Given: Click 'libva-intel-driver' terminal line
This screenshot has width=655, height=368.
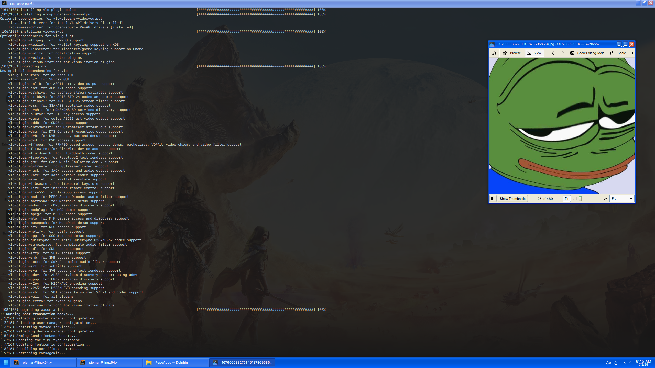Looking at the screenshot, I should (x=65, y=23).
